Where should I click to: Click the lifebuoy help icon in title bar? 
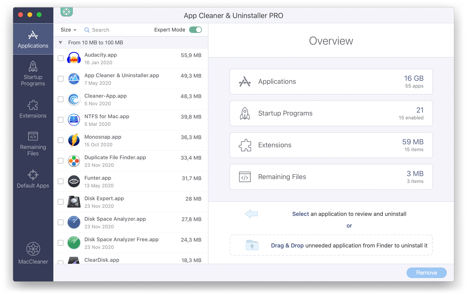[x=66, y=12]
